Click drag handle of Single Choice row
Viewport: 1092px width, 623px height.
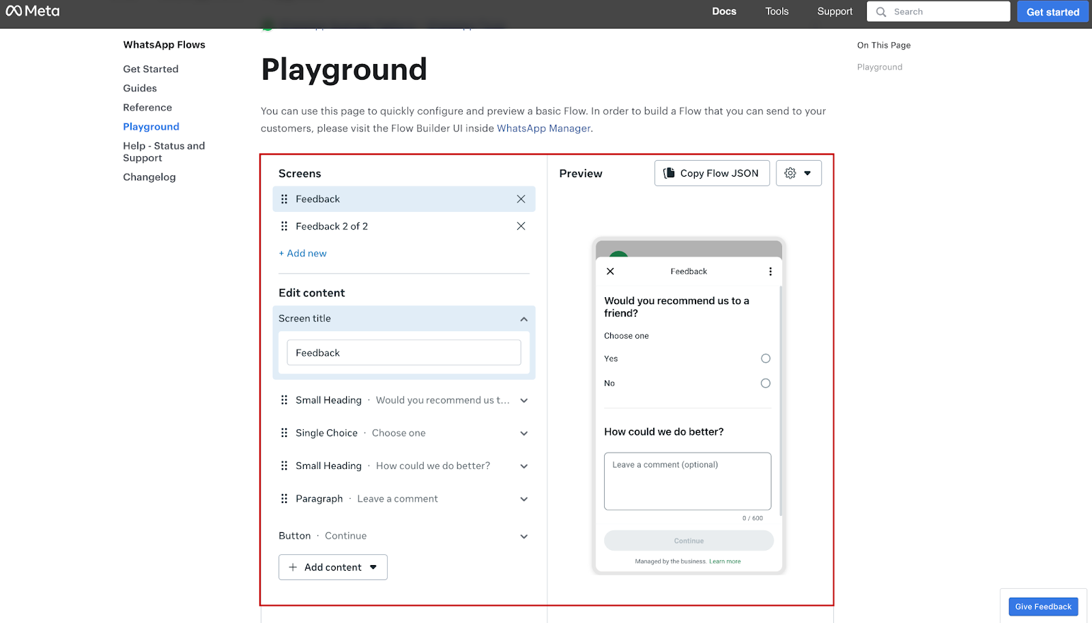pos(284,433)
